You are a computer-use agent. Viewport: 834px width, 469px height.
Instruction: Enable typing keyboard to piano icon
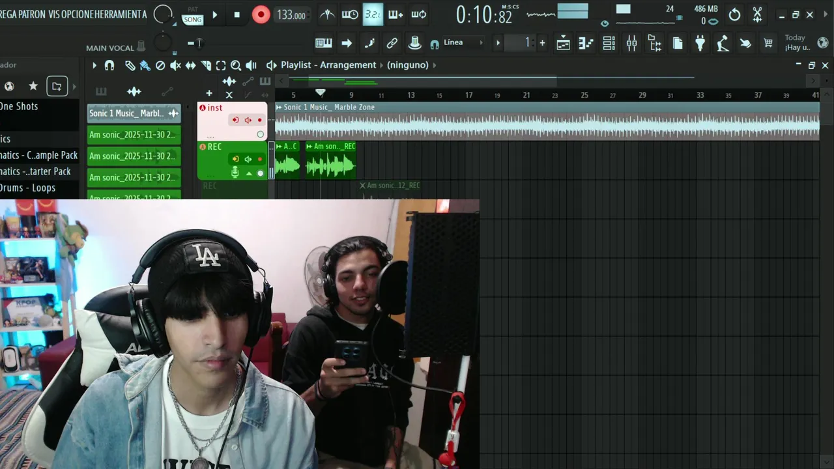point(324,43)
